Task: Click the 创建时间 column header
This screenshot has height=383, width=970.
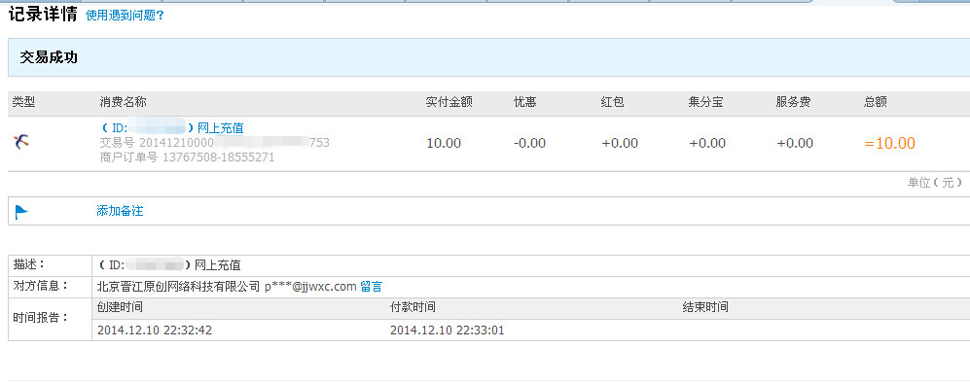Action: point(120,307)
